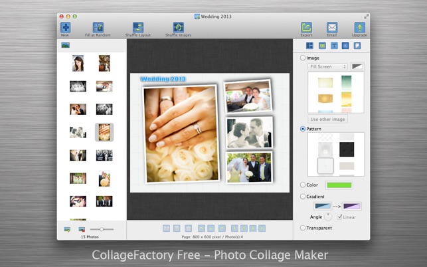Click the trash delete icon
427x267 pixels.
point(188,228)
